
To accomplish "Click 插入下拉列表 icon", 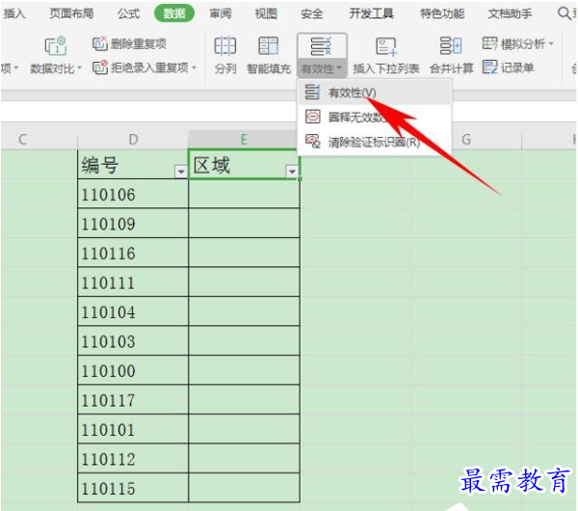I will click(385, 47).
